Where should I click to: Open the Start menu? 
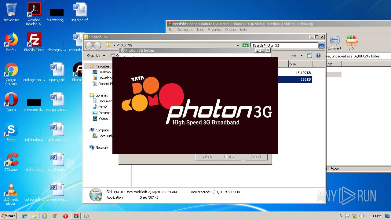coord(8,216)
